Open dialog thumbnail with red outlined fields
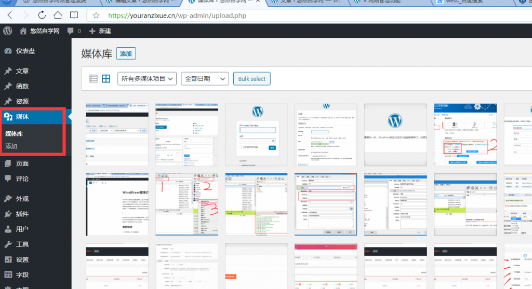532x289 pixels. click(326, 204)
